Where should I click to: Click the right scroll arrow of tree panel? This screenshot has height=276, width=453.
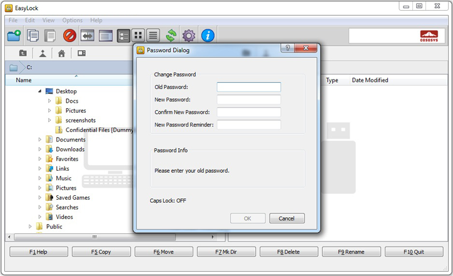pyautogui.click(x=213, y=237)
